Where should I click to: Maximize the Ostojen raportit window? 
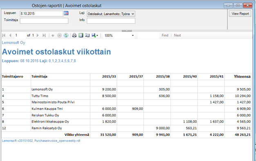(238, 5)
